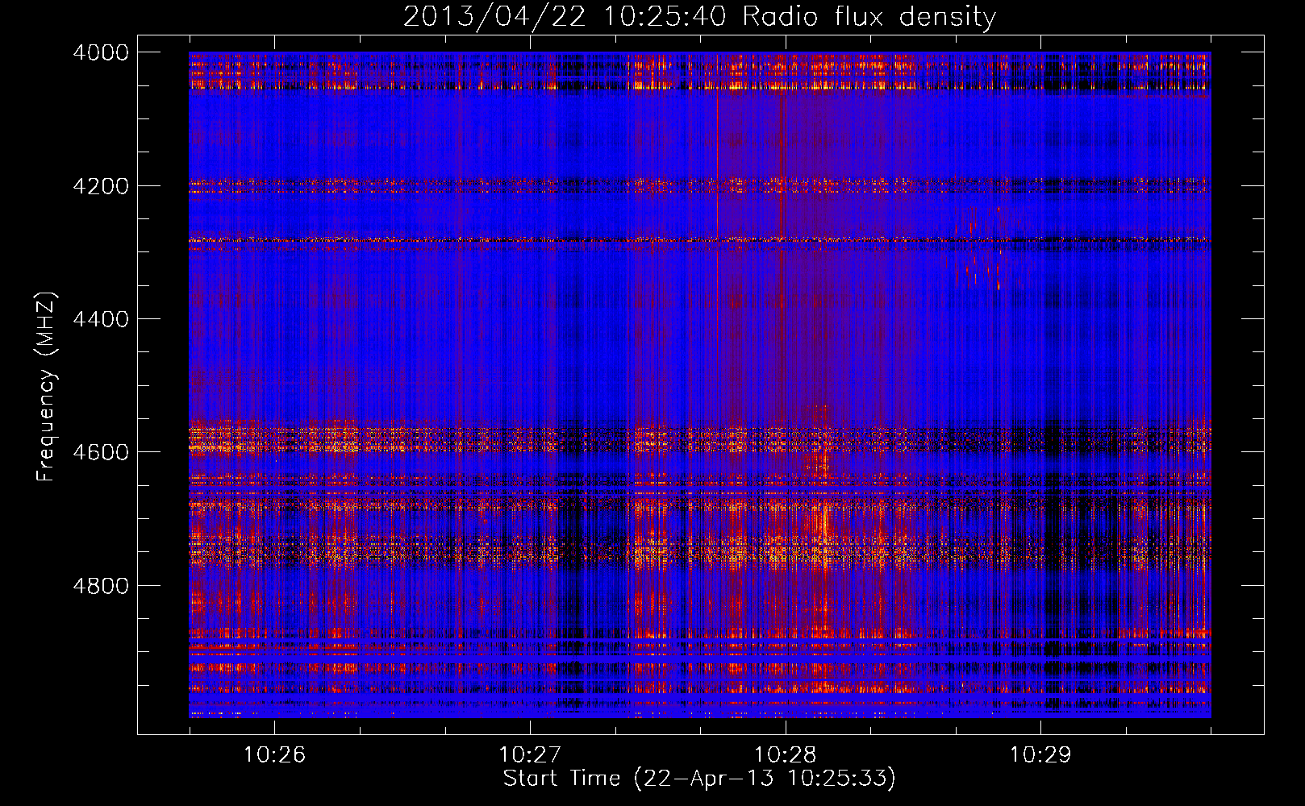Viewport: 1305px width, 806px height.
Task: Click the plot title "2013/04/22 10:25:40 Radio flux density"
Action: click(699, 16)
